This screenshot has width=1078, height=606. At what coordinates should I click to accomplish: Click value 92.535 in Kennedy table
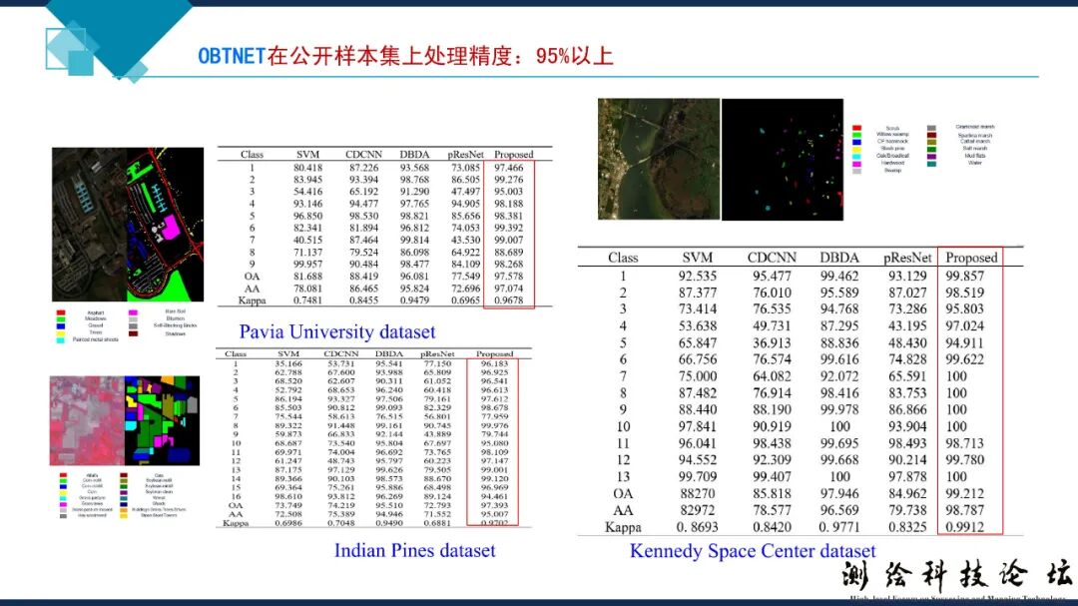pos(697,276)
